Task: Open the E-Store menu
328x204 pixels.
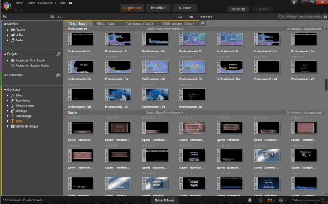Action: [x=60, y=3]
